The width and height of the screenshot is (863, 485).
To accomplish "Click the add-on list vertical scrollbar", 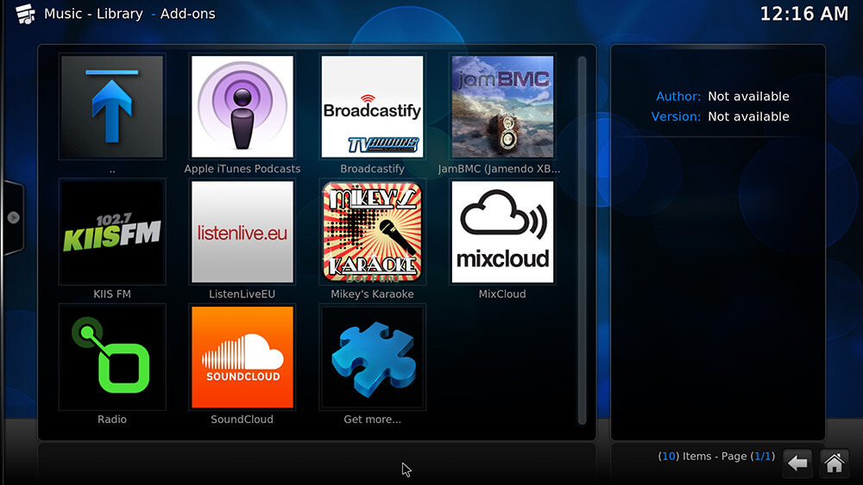I will coord(582,239).
